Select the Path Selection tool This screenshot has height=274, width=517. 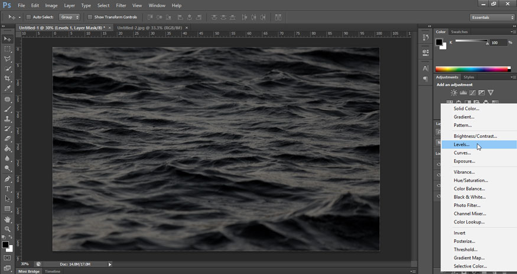(7, 199)
